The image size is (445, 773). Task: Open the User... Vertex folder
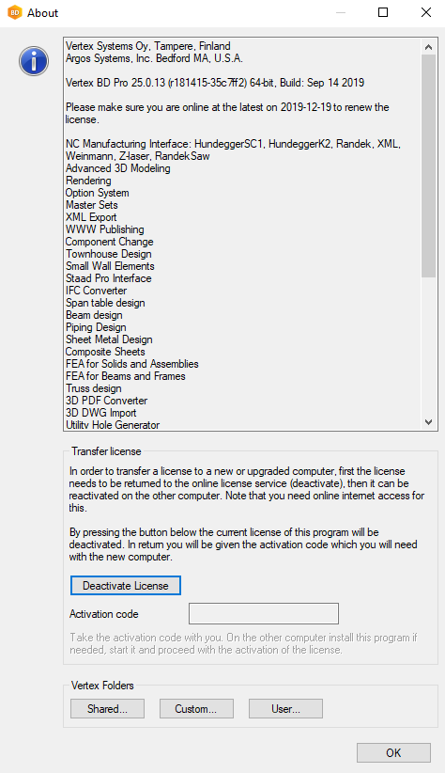coord(285,708)
